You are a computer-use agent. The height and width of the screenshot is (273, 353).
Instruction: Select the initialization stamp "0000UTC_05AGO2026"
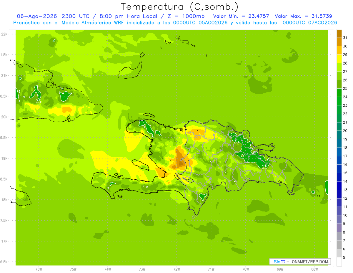[200, 23]
